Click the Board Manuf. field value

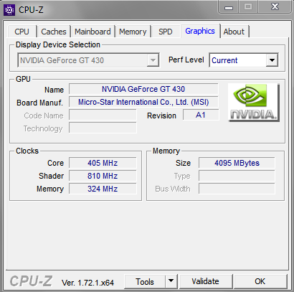[x=143, y=102]
